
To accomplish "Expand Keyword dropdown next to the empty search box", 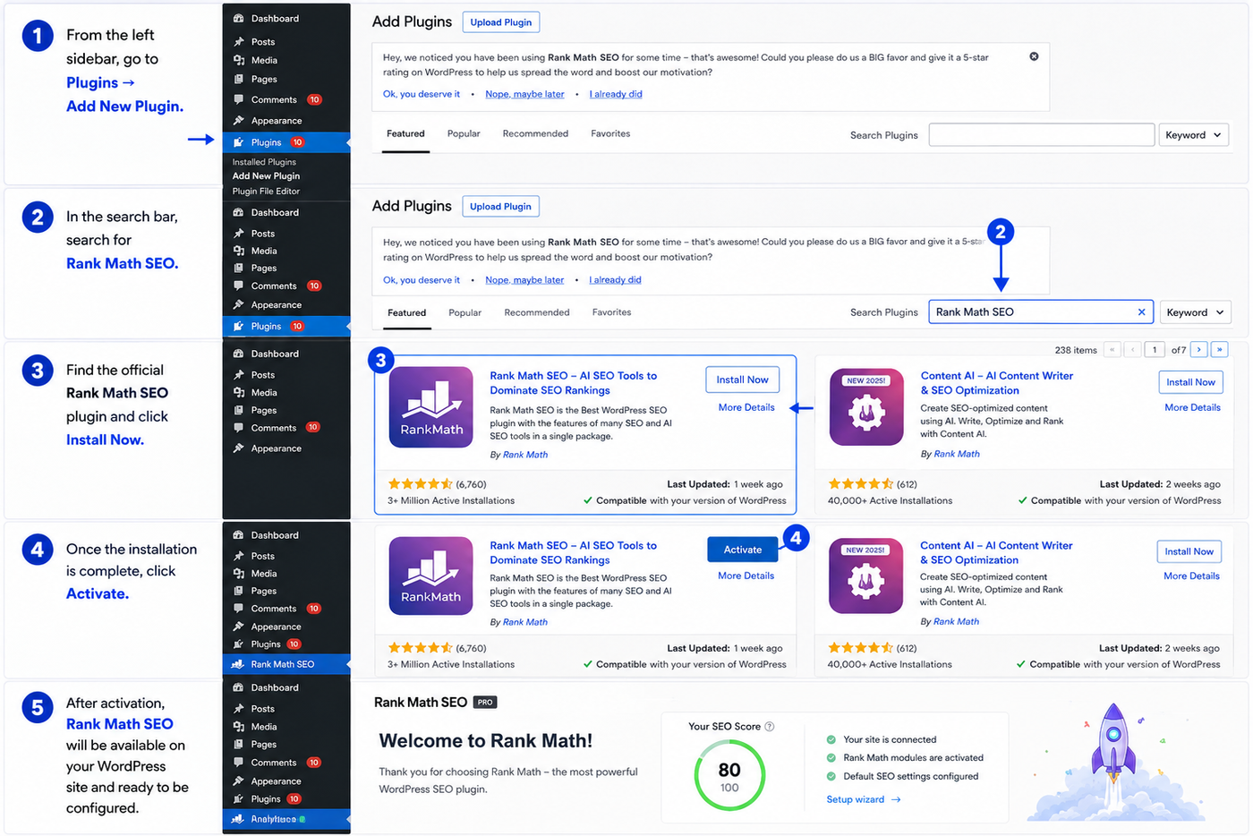I will [1193, 135].
